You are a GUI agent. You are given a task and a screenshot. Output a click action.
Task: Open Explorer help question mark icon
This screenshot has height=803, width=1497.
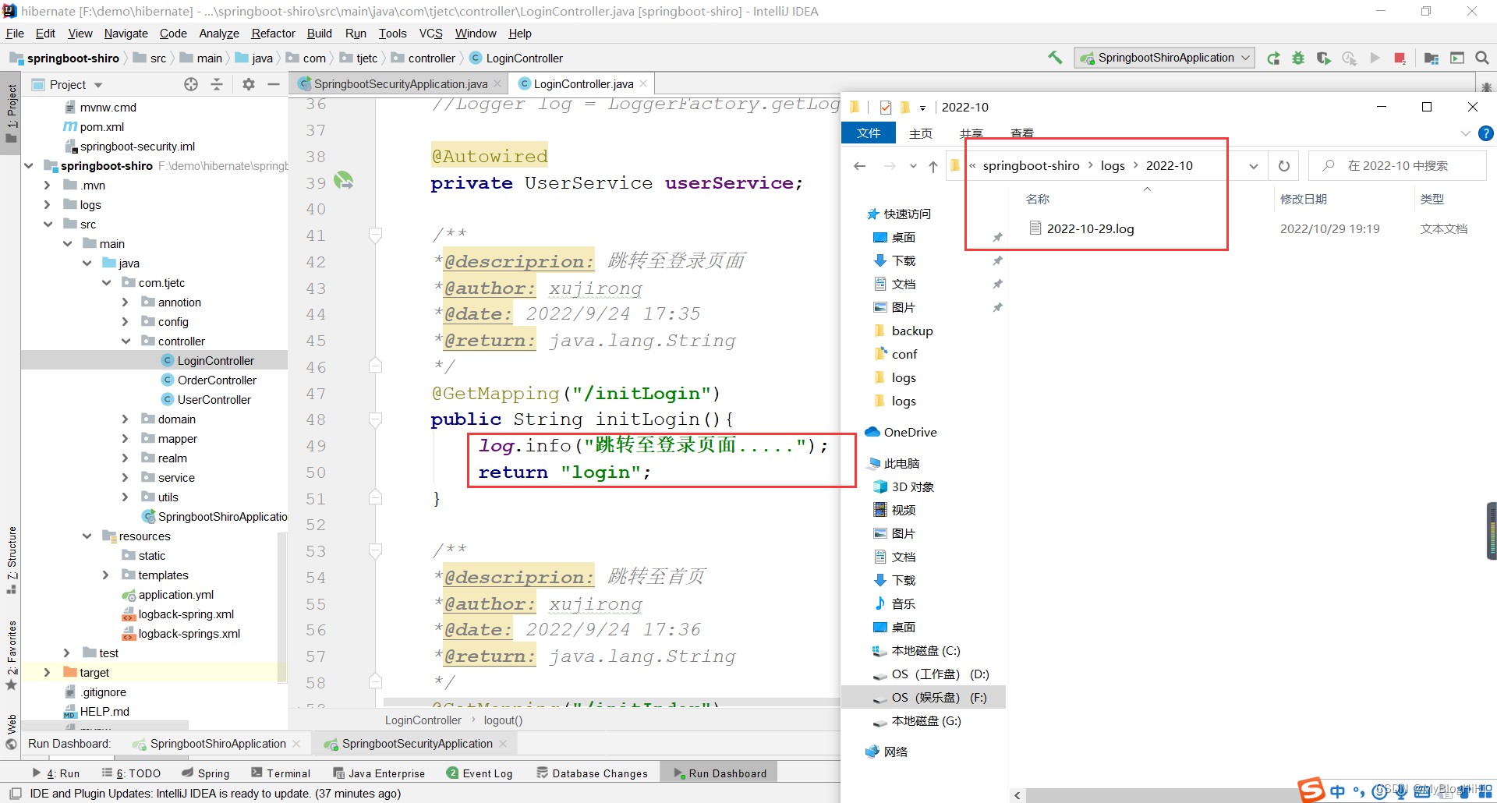click(1486, 133)
